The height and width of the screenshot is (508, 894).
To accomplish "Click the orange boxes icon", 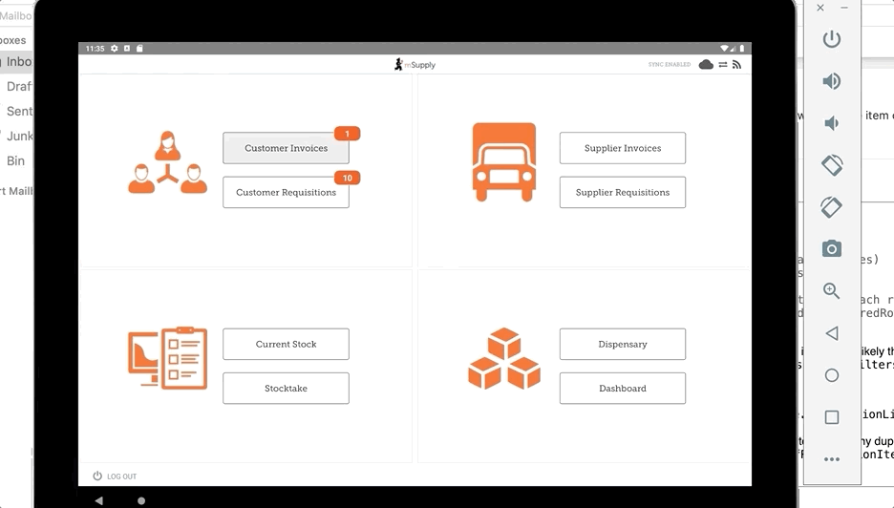I will [x=504, y=358].
